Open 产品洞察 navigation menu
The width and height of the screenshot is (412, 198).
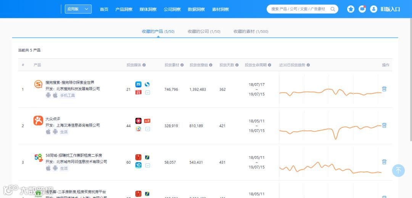tap(124, 9)
